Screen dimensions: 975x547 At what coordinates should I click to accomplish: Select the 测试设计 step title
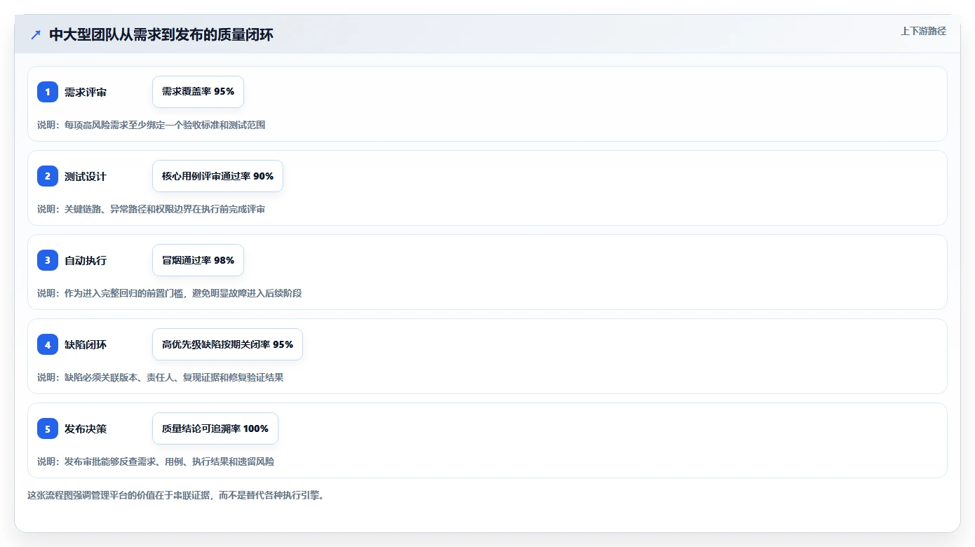(86, 176)
